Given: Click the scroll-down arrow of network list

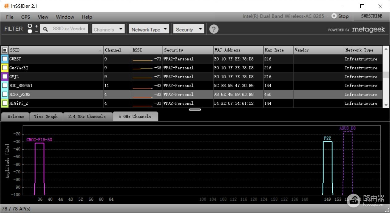Looking at the screenshot, I should 386,105.
